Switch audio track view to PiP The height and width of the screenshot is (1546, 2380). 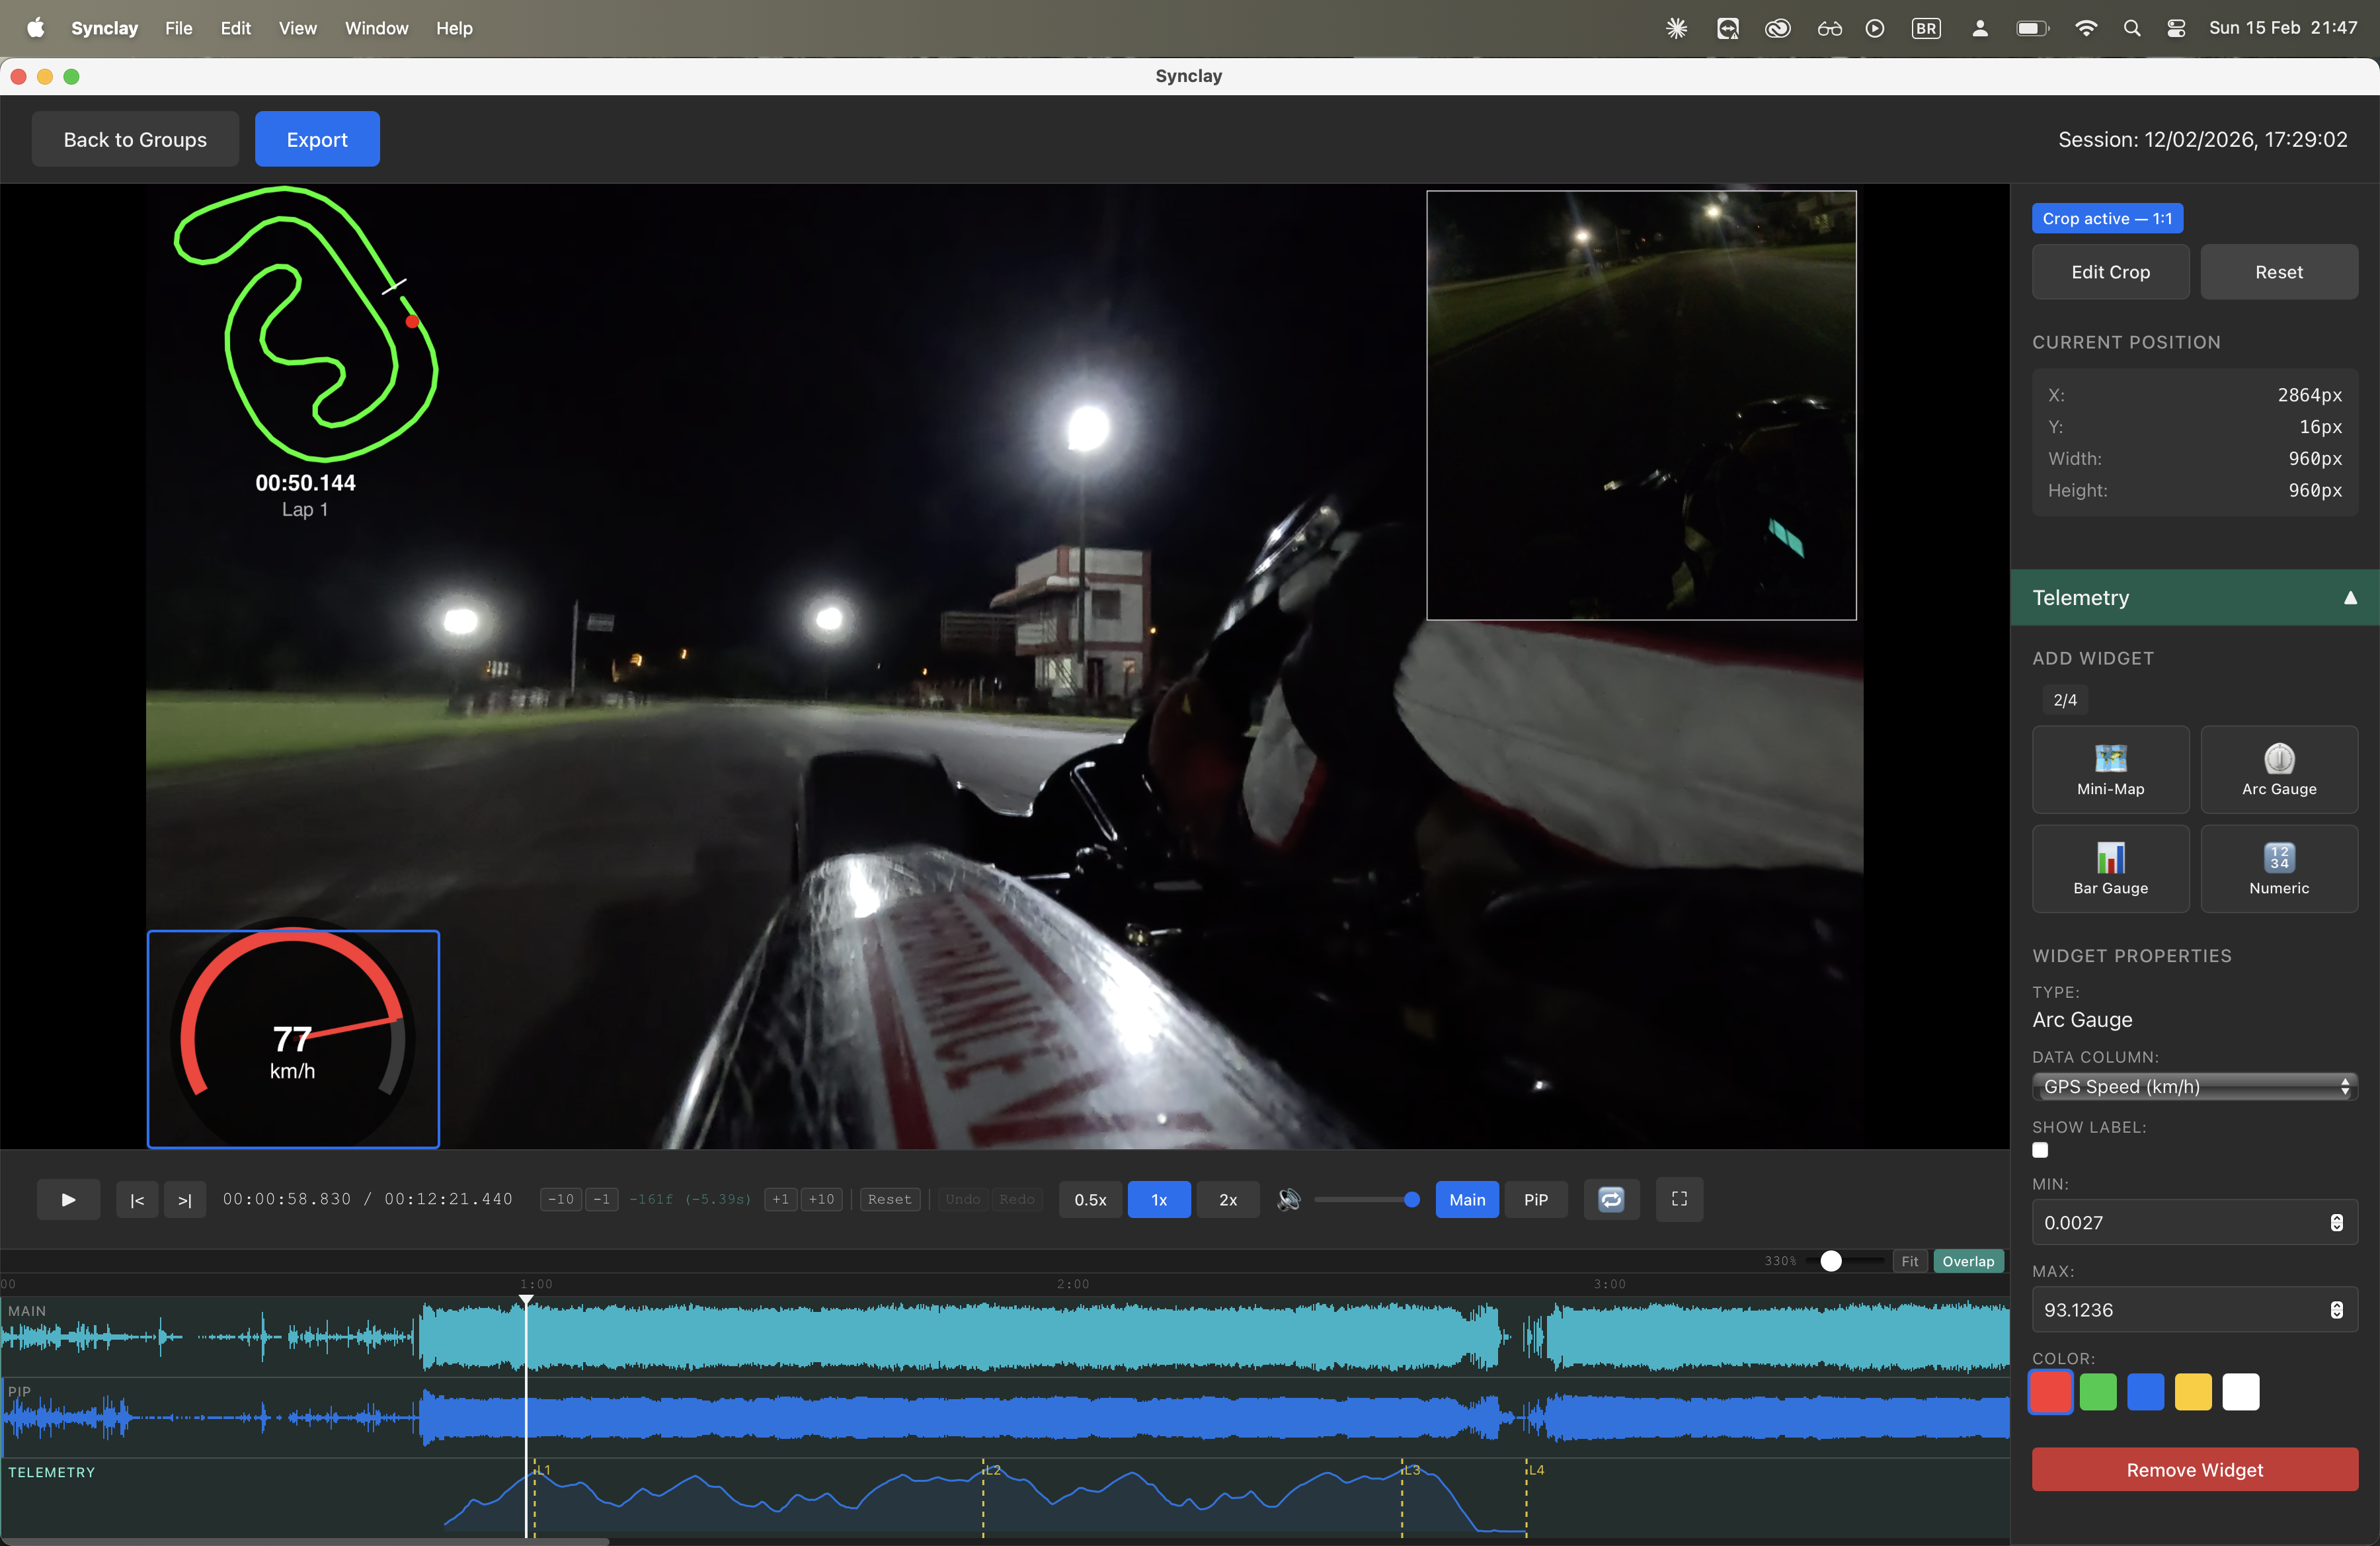pyautogui.click(x=1536, y=1199)
